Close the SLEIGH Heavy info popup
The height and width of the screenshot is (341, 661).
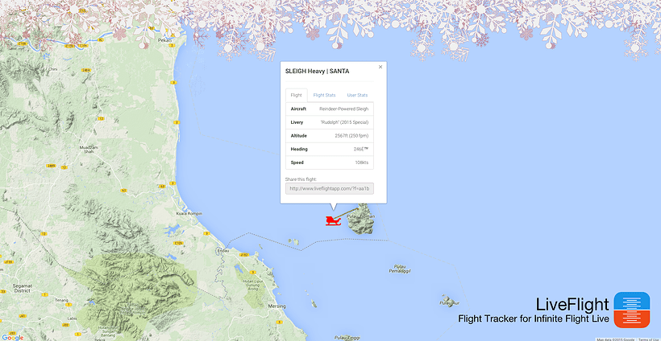(380, 67)
